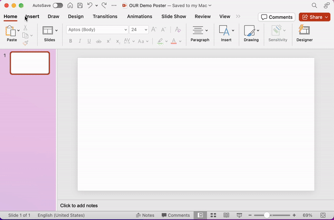Screen dimensions: 334x220
Task: Open the Aptos (Body) font name box
Action: [x=97, y=30]
